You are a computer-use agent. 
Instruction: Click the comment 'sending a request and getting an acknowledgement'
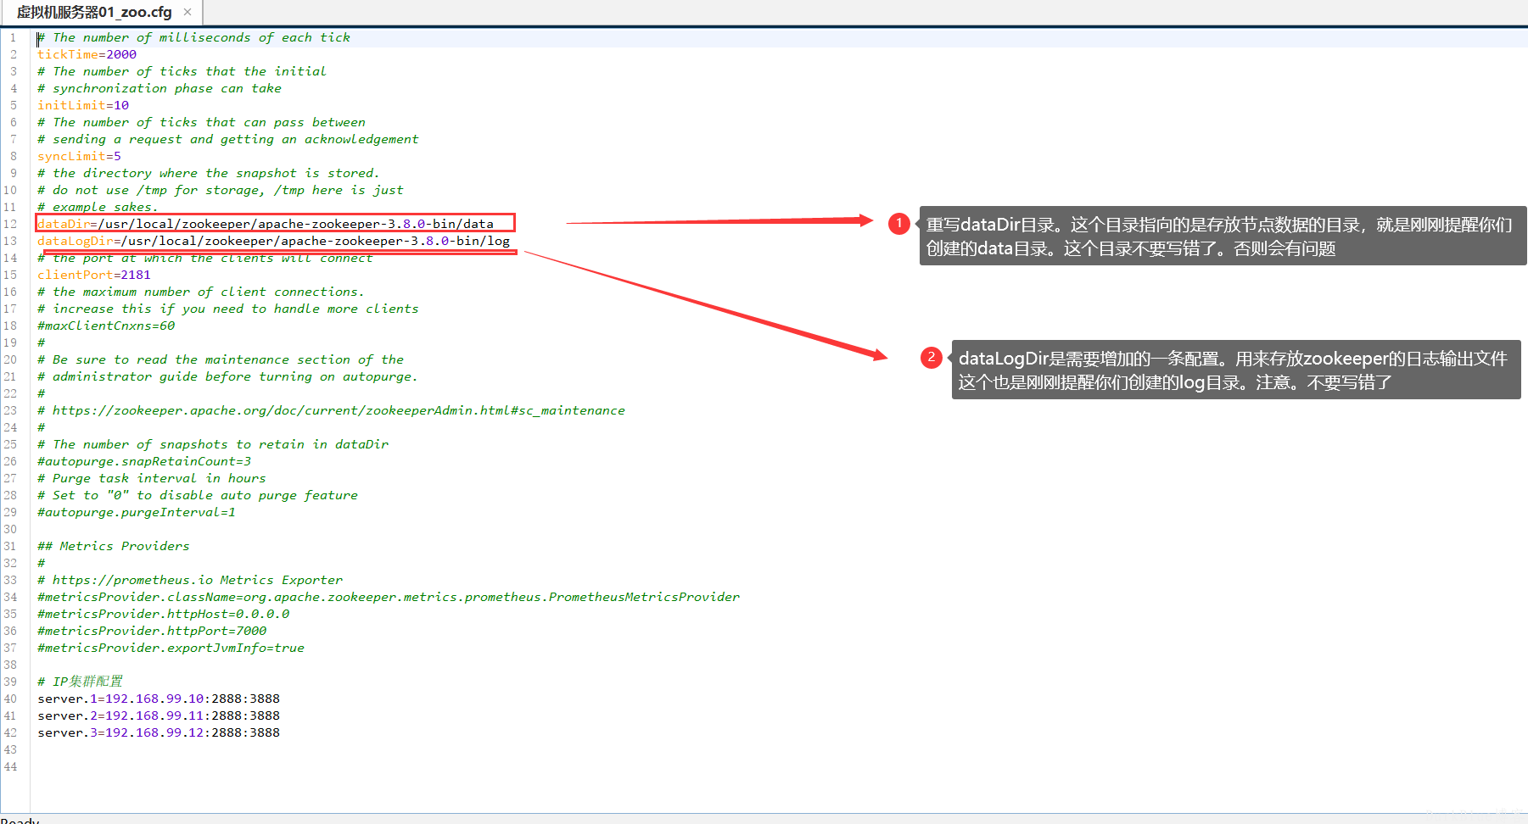click(x=228, y=139)
